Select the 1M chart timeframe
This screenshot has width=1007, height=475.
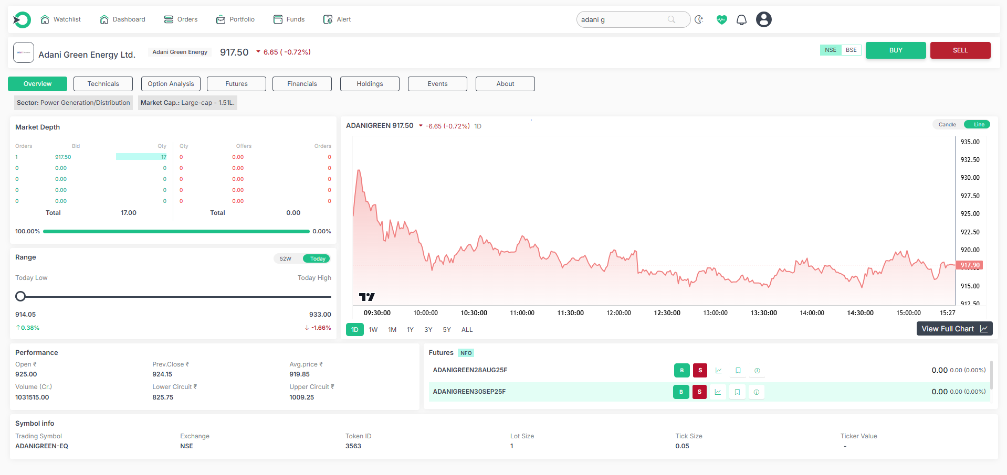pos(392,330)
